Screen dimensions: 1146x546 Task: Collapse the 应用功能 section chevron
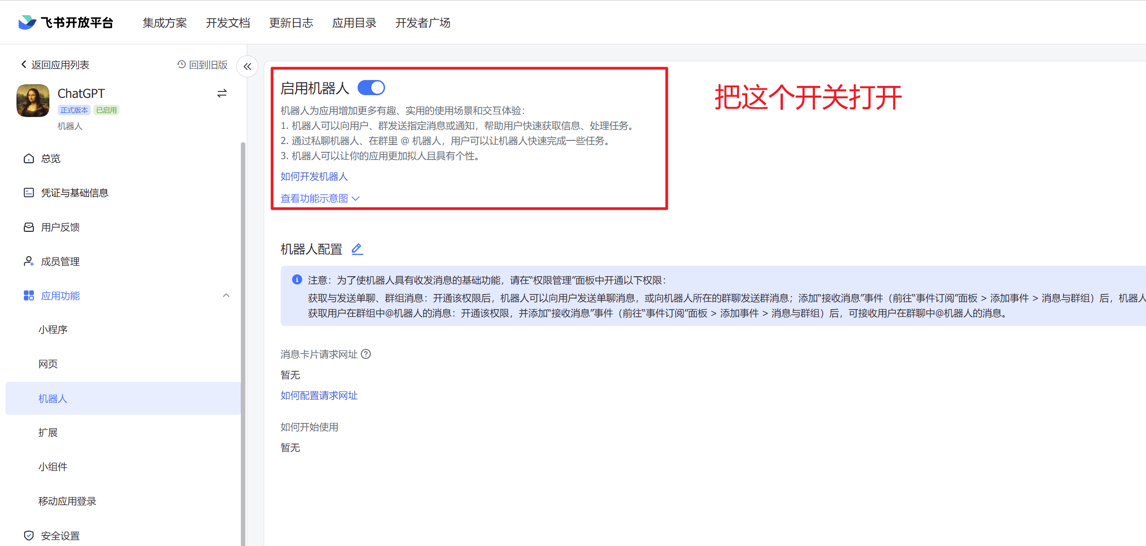(x=226, y=296)
